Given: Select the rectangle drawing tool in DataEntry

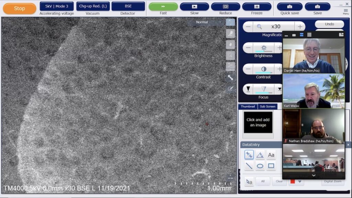Looking at the screenshot, I should [271, 166].
